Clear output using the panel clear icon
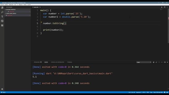 coord(153,62)
